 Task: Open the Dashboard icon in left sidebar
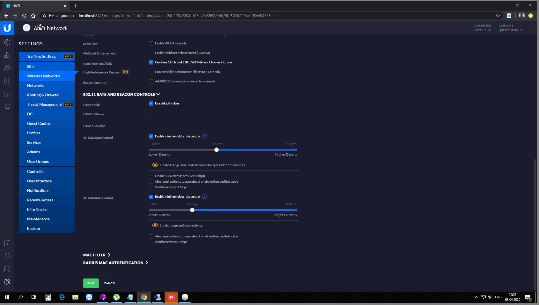[x=7, y=42]
